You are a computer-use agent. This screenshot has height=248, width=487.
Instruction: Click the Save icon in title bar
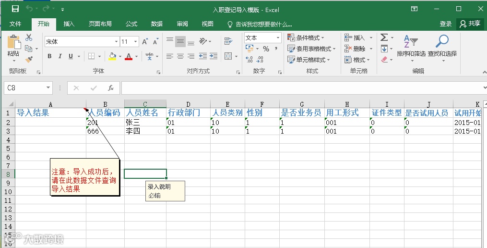[15, 9]
